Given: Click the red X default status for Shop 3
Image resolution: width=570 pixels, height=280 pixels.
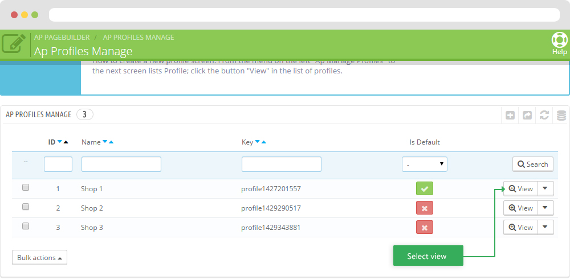Looking at the screenshot, I should point(424,227).
